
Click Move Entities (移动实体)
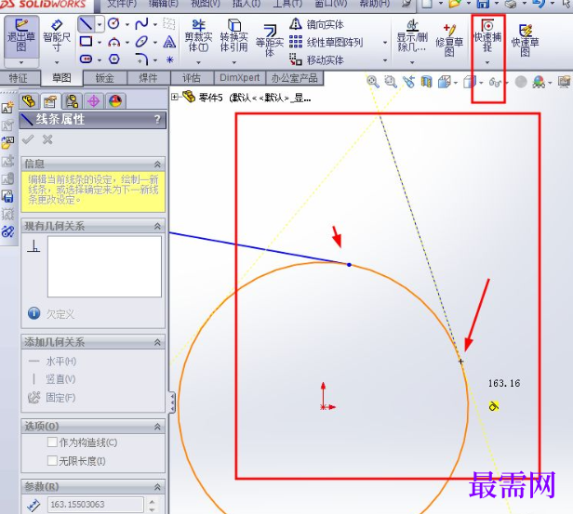pyautogui.click(x=316, y=59)
